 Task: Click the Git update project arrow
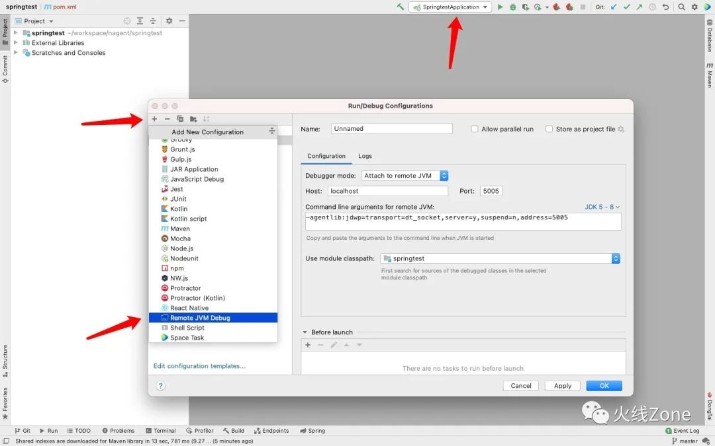pyautogui.click(x=614, y=7)
